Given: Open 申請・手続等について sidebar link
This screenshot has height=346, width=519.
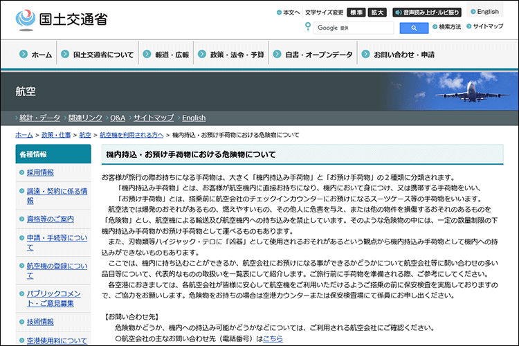Looking at the screenshot, I should 57,242.
